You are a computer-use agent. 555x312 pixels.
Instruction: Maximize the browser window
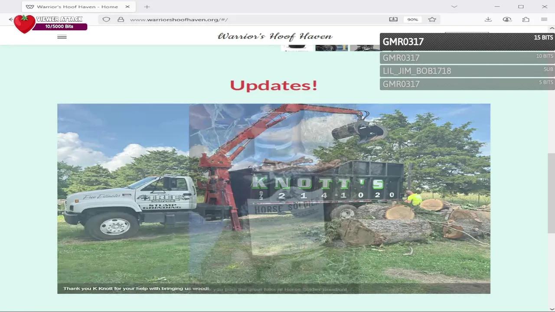[521, 6]
